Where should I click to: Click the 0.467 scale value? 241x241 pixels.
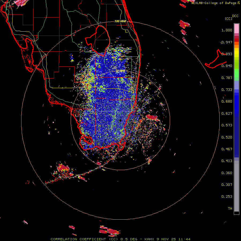point(227,149)
